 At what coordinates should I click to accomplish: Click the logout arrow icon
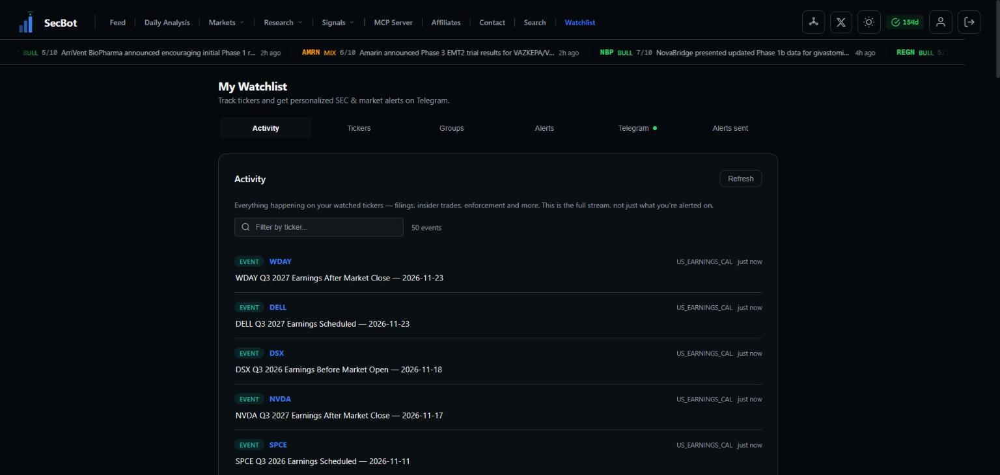click(x=969, y=22)
